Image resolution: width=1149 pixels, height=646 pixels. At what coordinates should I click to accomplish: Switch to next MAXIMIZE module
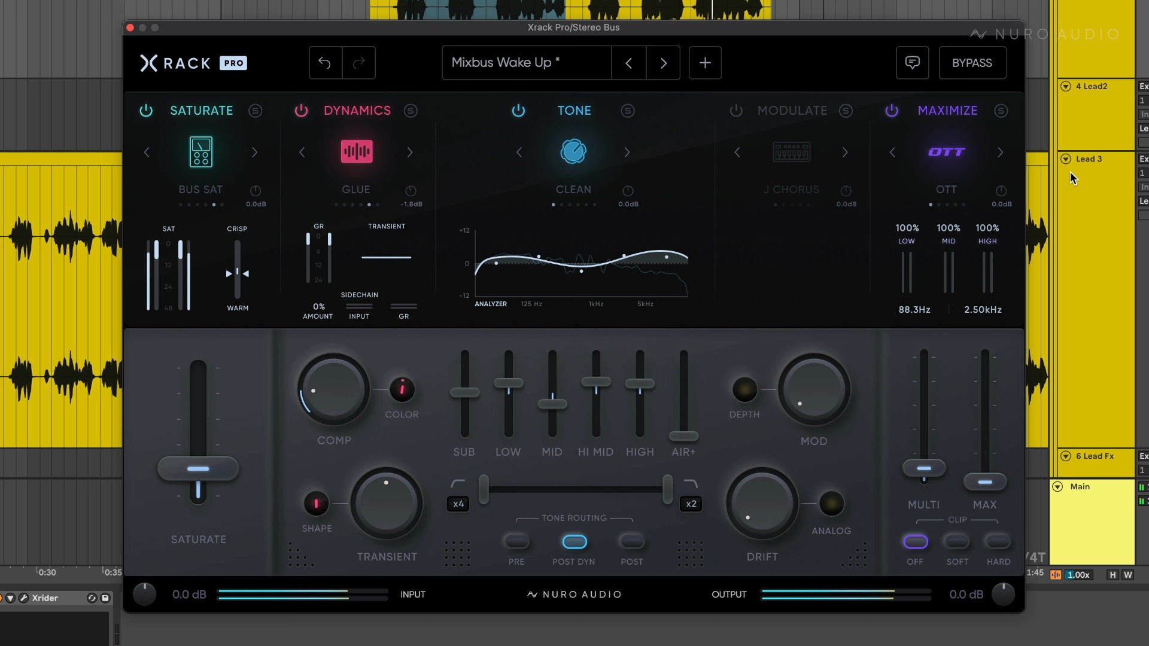1000,153
